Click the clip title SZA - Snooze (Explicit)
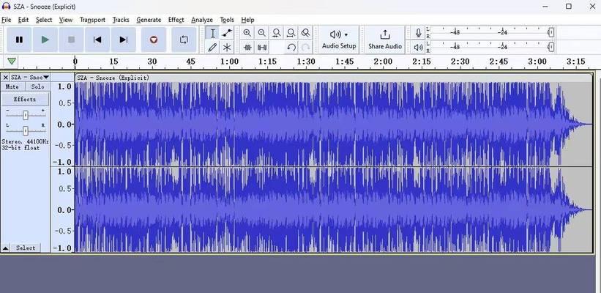 113,78
